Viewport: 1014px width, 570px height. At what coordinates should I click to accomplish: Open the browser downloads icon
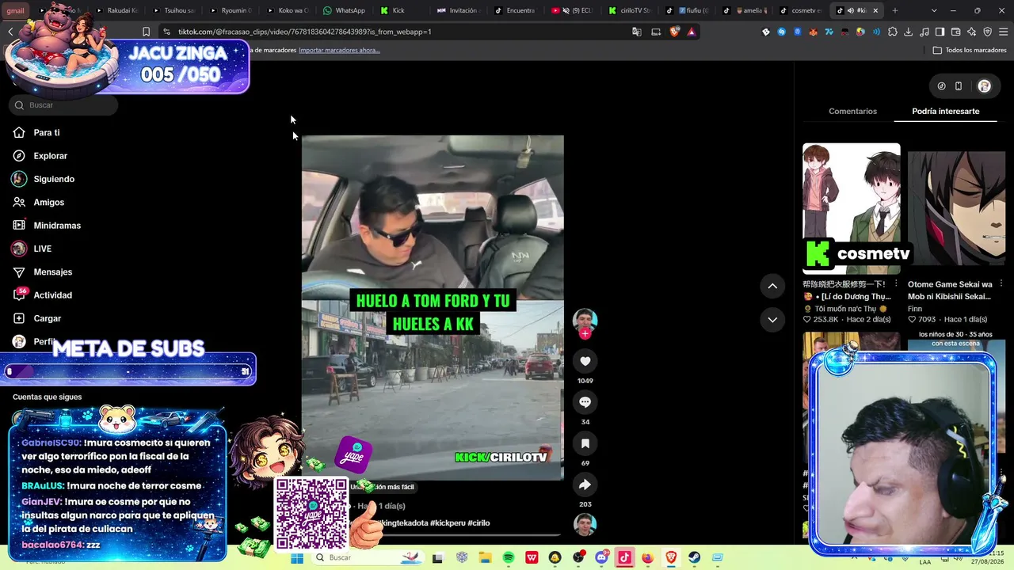[x=909, y=32]
